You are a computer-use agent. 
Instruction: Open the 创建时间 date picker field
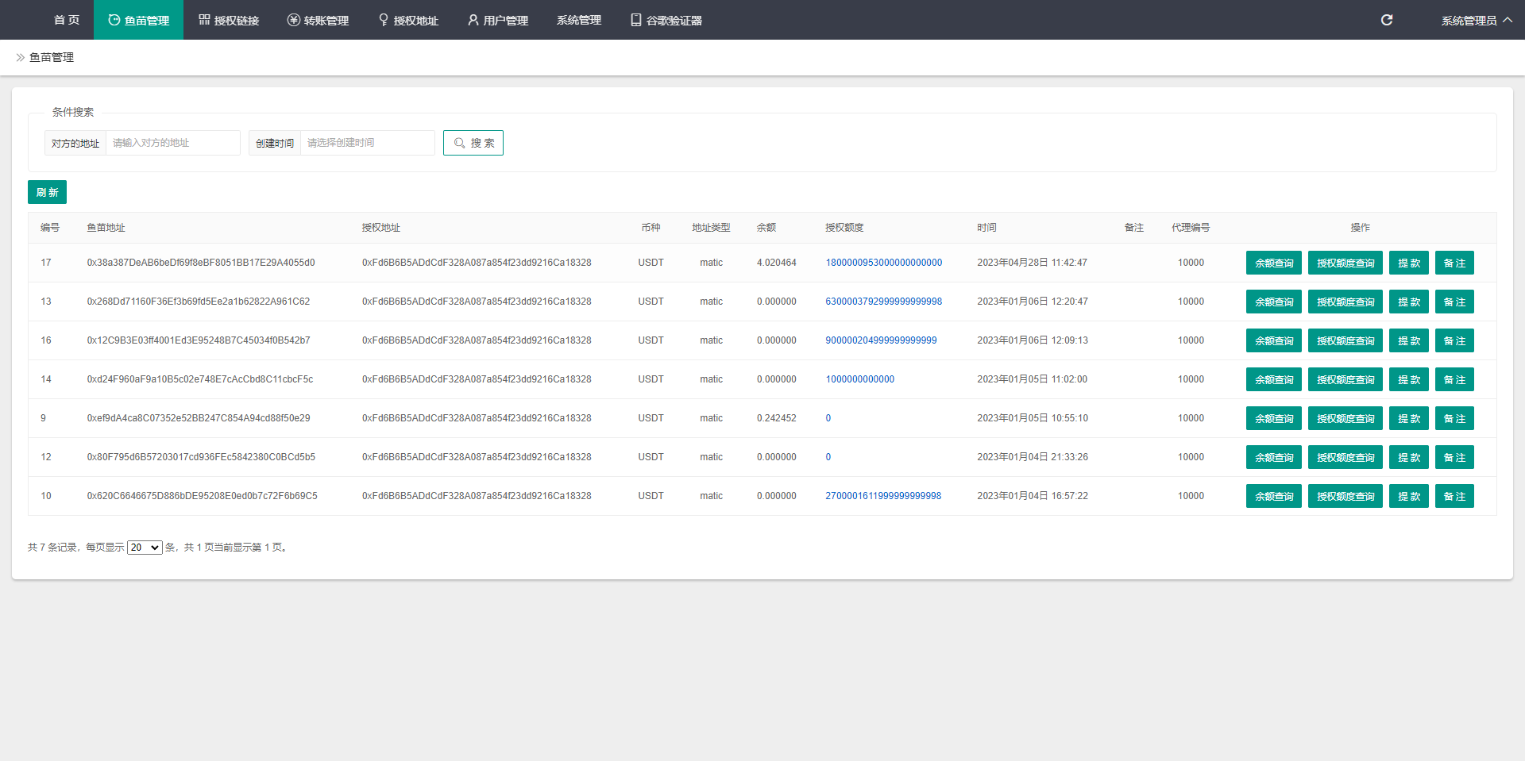367,143
